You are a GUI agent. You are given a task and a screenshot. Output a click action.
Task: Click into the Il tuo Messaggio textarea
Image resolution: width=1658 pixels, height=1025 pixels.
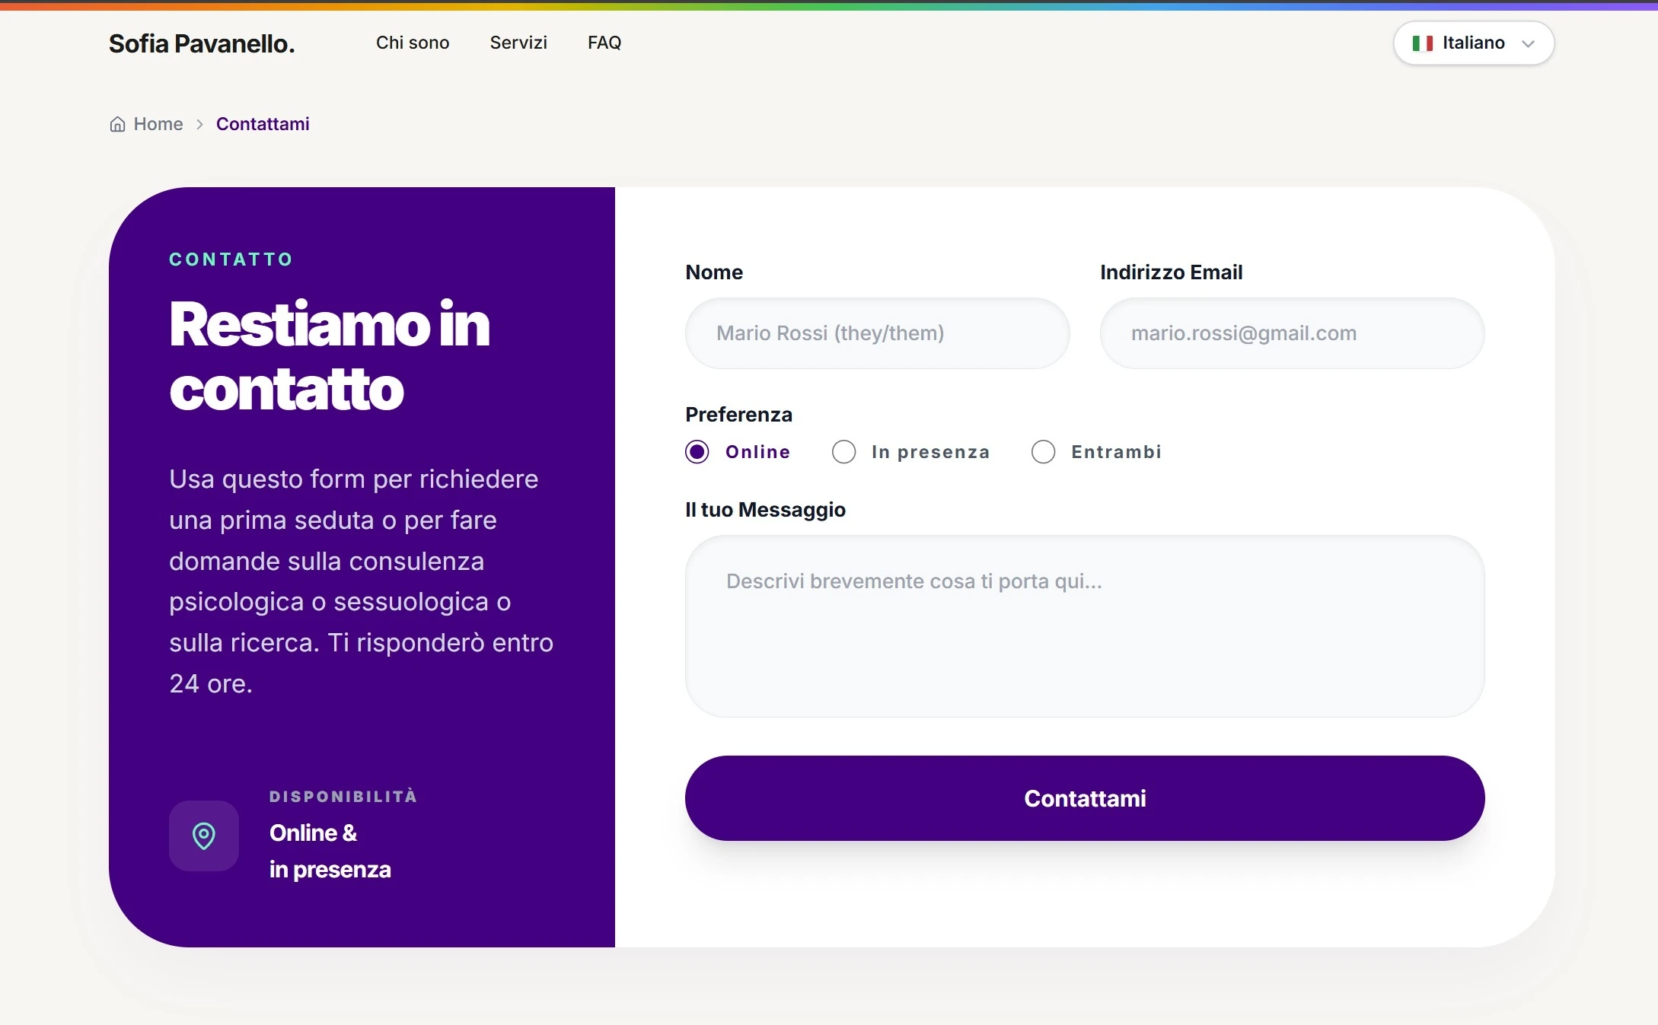coord(1085,626)
